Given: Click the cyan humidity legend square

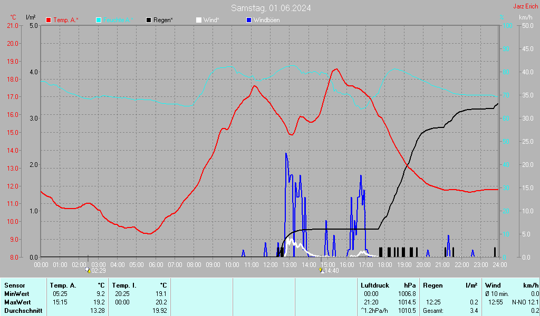Looking at the screenshot, I should [99, 20].
